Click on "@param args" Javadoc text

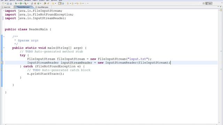(x=28, y=40)
